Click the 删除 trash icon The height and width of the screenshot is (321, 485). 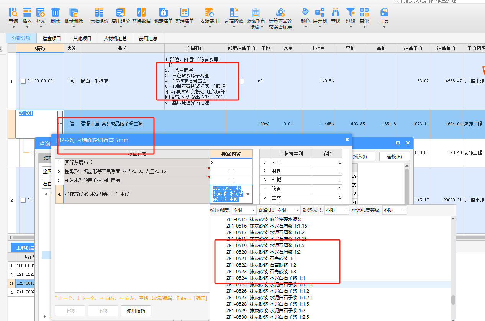coord(56,12)
